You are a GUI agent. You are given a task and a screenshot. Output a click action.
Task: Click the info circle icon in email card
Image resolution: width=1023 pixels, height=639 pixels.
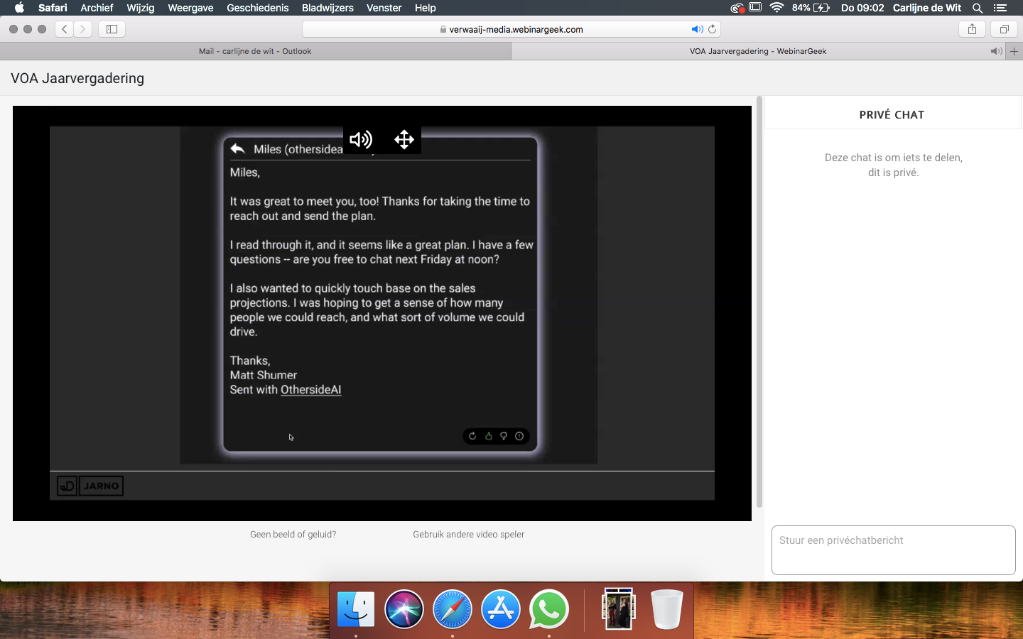click(519, 436)
